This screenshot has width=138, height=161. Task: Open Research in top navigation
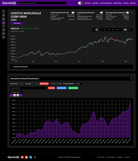pos(88,3)
